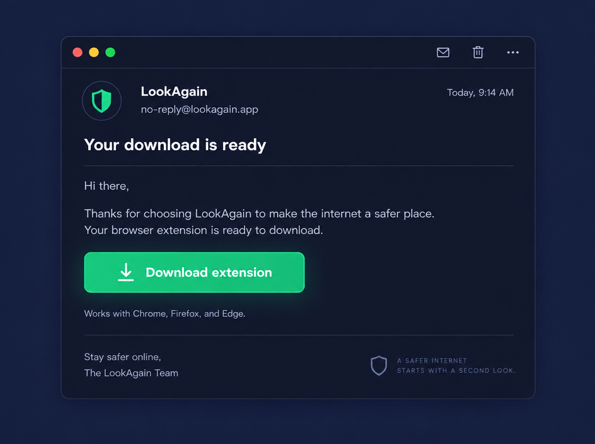This screenshot has height=444, width=595.
Task: Delete the email with the trash icon
Action: click(478, 52)
